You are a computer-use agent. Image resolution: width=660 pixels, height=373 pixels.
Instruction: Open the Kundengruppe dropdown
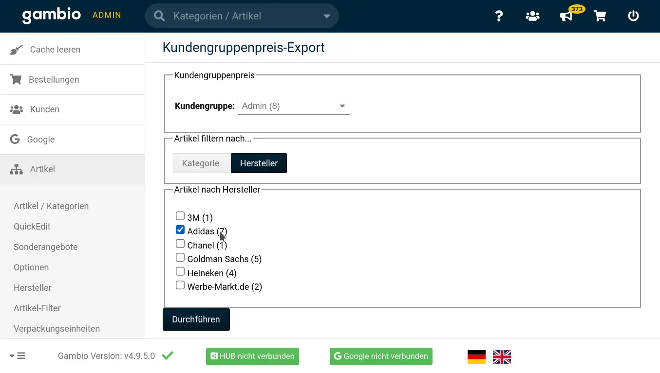click(x=294, y=106)
